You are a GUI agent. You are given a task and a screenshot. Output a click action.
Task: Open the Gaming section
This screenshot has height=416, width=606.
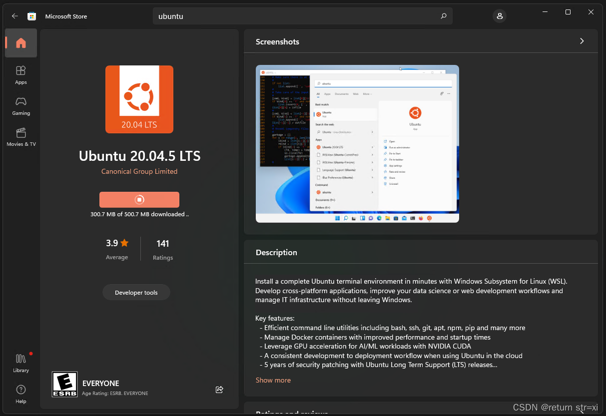pos(21,106)
